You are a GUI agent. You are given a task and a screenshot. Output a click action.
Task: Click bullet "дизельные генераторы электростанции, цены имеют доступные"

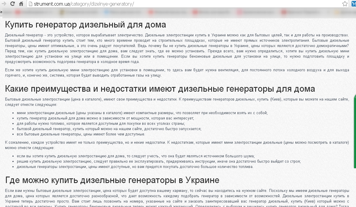pyautogui.click(x=135, y=167)
